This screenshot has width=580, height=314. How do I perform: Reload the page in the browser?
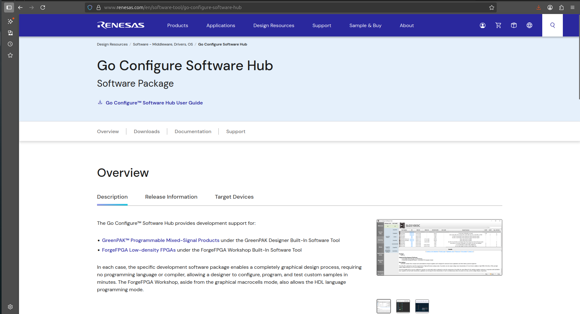43,7
